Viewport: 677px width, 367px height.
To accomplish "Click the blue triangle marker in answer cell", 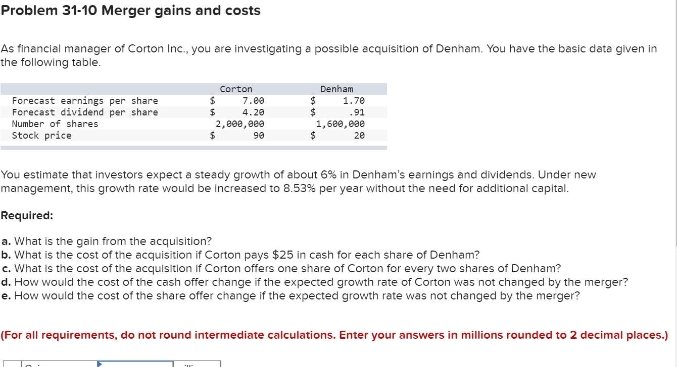I will [x=100, y=363].
